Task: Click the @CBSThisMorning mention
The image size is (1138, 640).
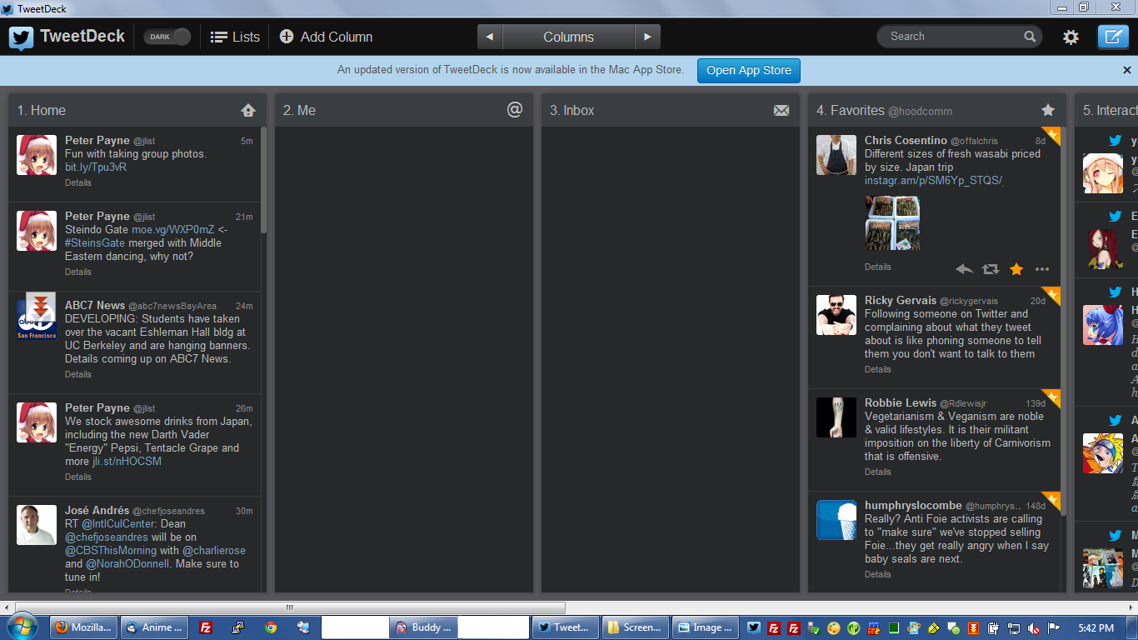Action: click(x=110, y=550)
